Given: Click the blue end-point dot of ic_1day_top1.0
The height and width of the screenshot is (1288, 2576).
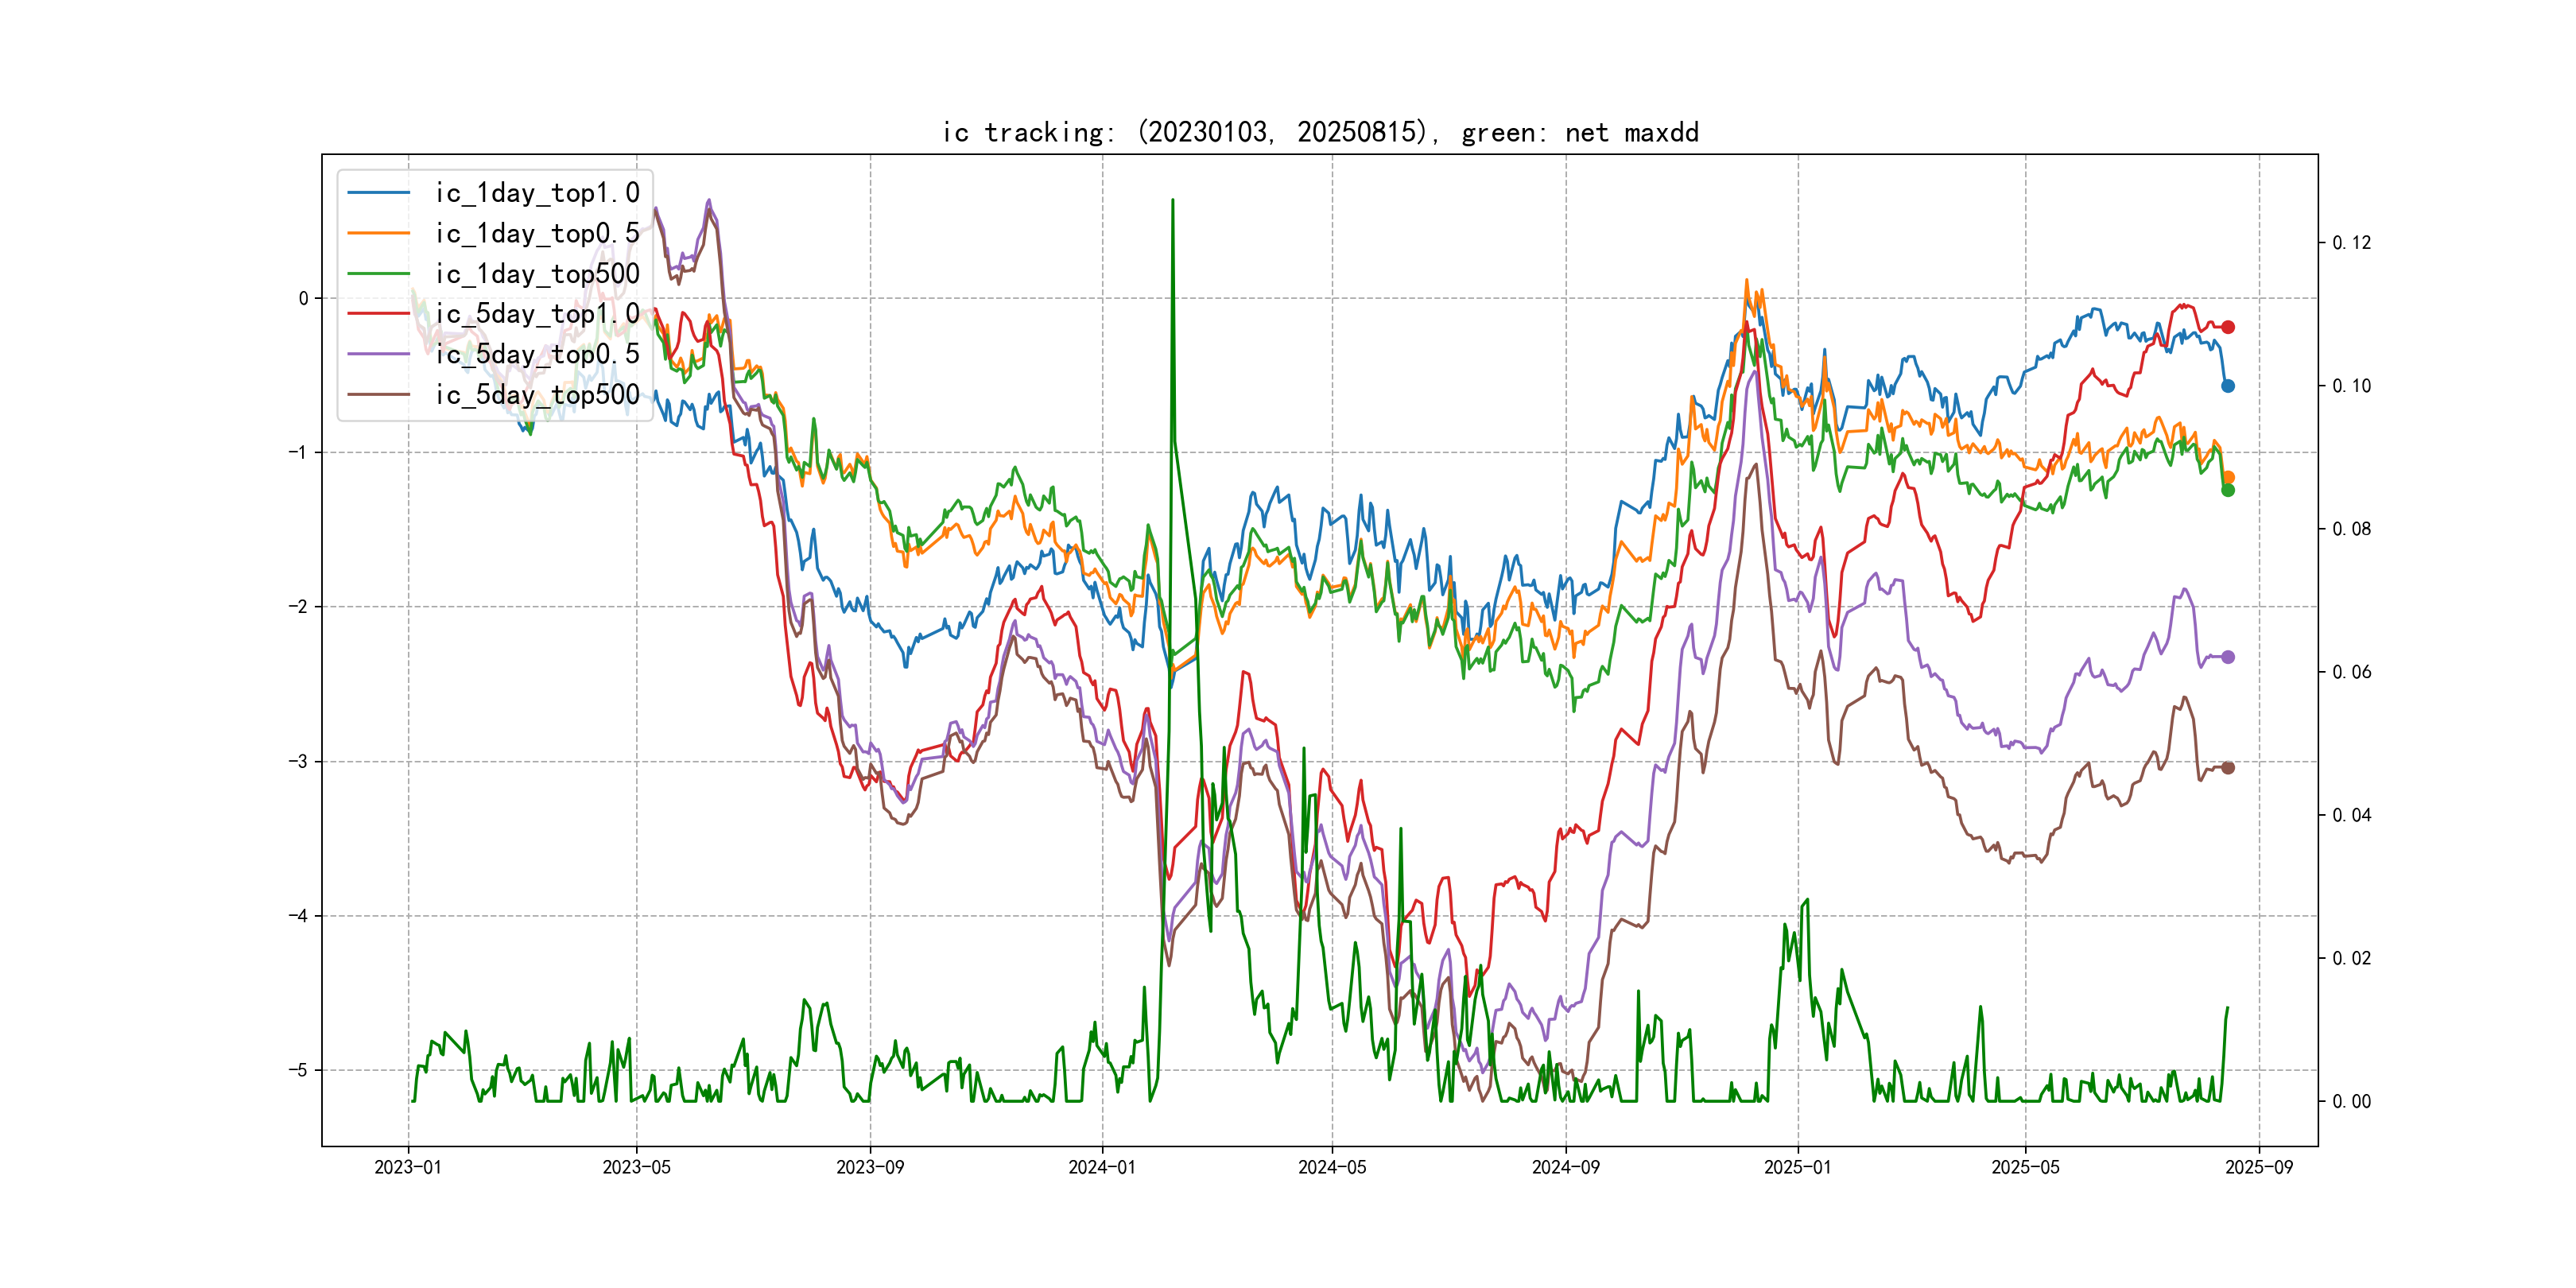Looking at the screenshot, I should click(2227, 386).
